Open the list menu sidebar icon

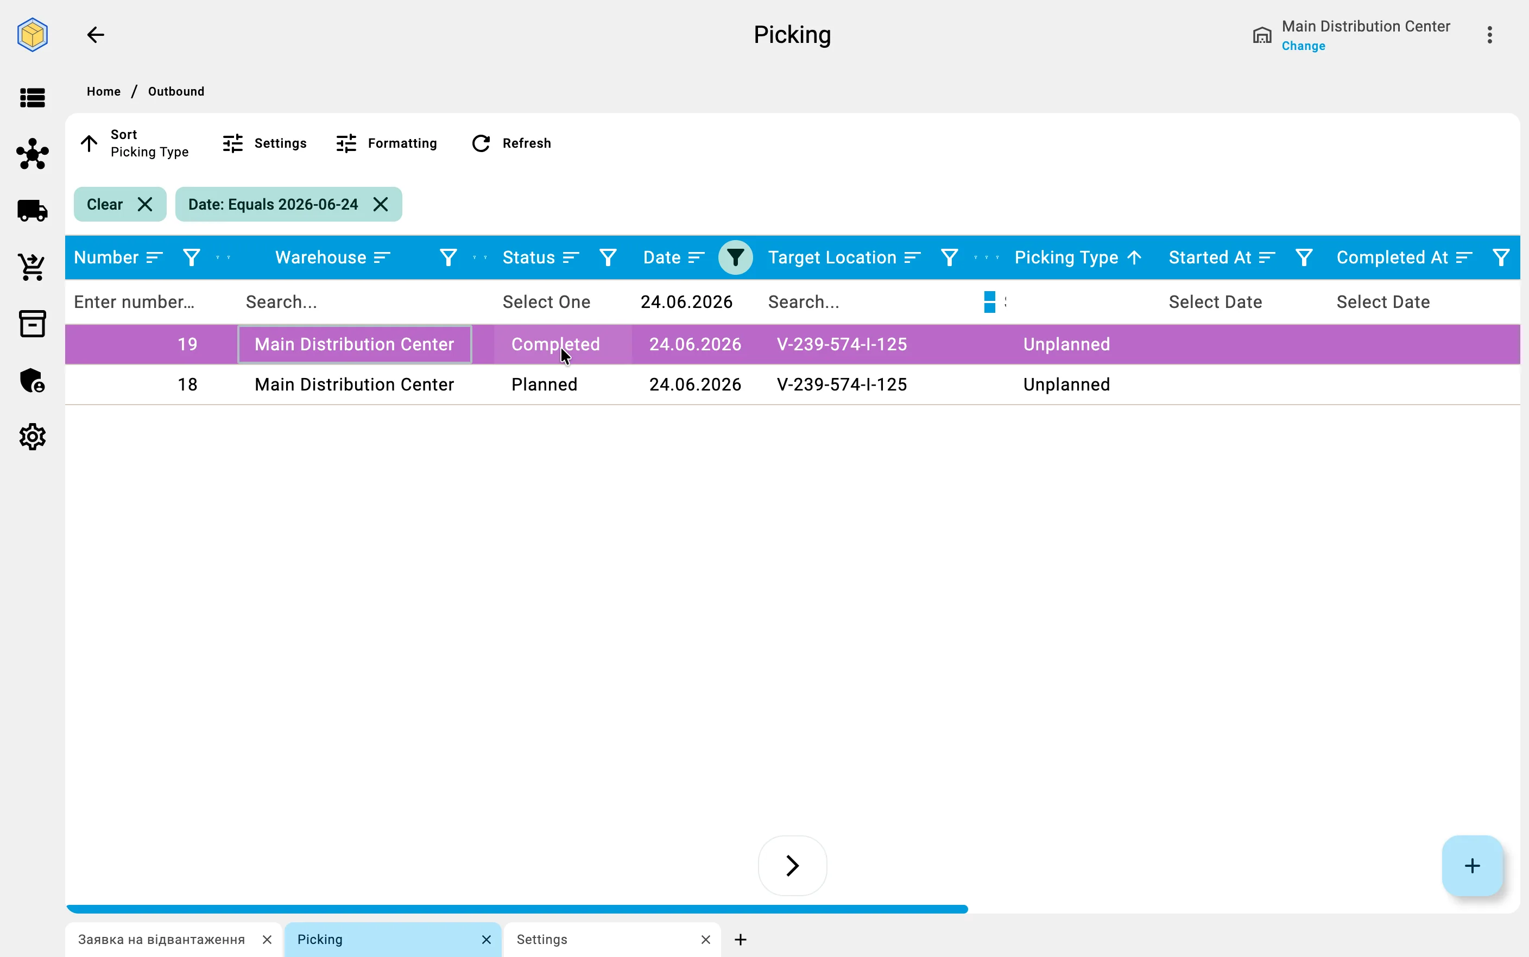[x=32, y=98]
